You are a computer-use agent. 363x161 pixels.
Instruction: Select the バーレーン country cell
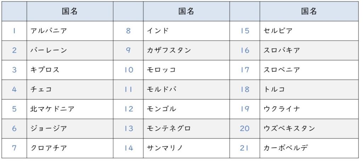[70, 50]
